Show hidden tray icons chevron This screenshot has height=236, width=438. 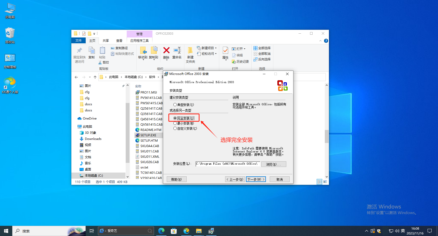(366, 231)
